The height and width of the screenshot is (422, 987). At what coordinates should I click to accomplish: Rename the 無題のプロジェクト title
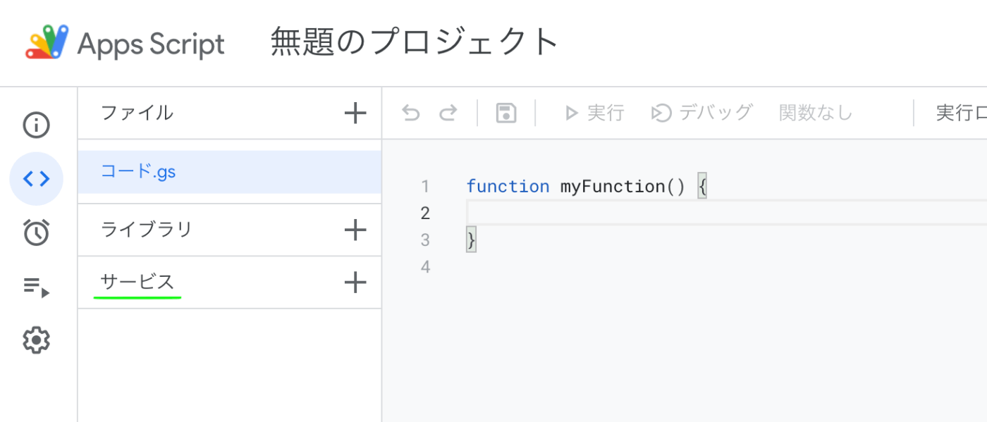(x=411, y=42)
